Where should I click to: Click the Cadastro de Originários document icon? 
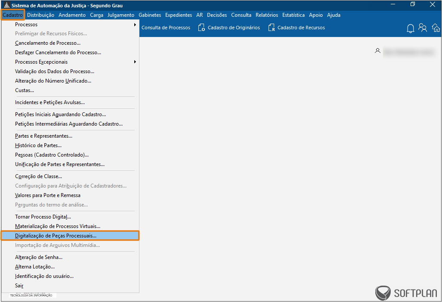coord(201,28)
